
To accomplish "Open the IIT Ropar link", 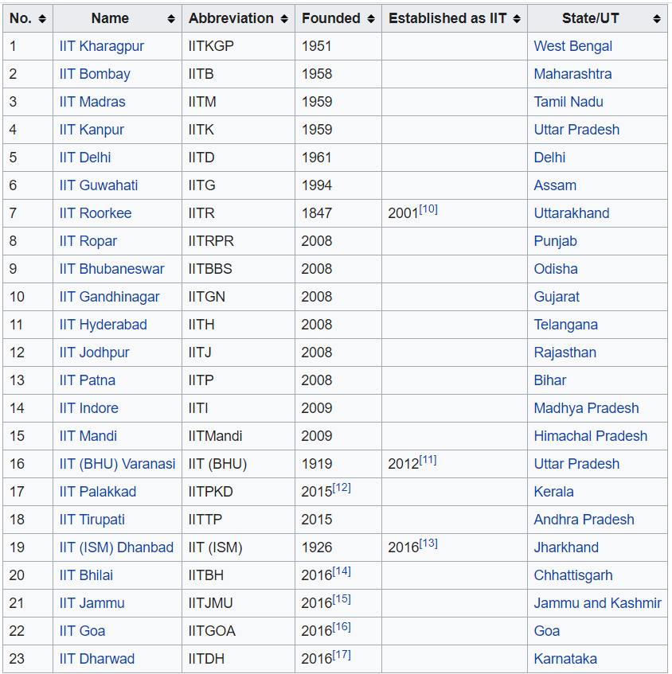I will coord(88,241).
